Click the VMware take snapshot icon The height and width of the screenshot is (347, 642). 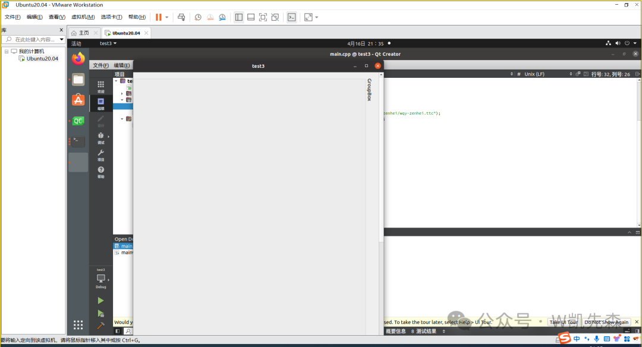pos(198,17)
